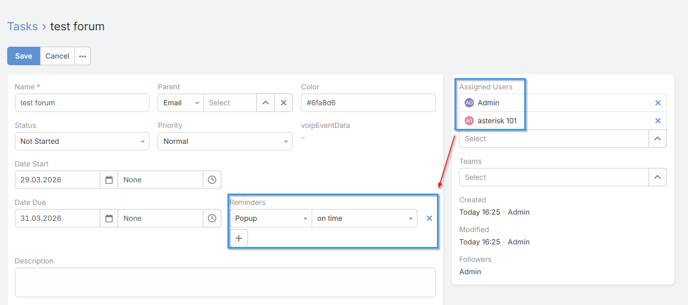688x305 pixels.
Task: Click the clock icon for Date Start time
Action: click(212, 180)
